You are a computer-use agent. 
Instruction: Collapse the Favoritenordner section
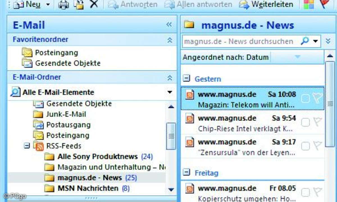pos(170,40)
